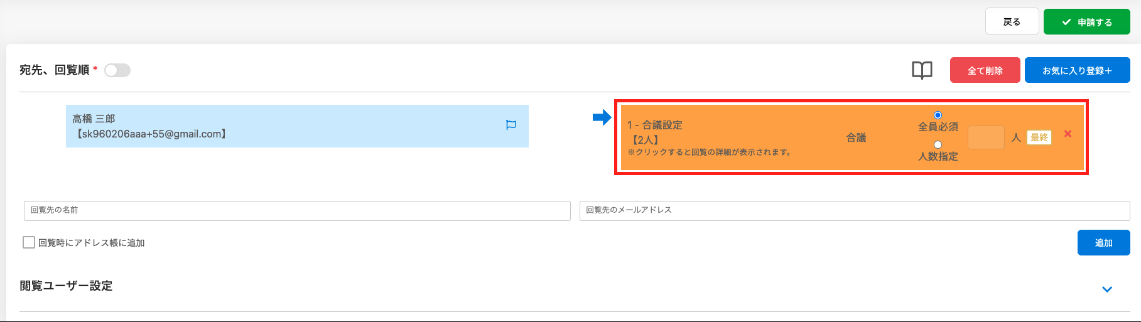Open the book-shaped address book icon

[922, 70]
